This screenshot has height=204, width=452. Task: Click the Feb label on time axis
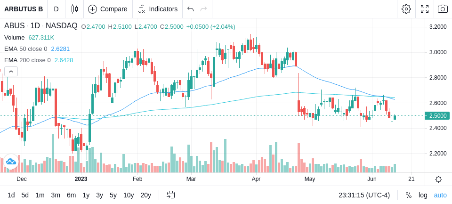pos(137,179)
